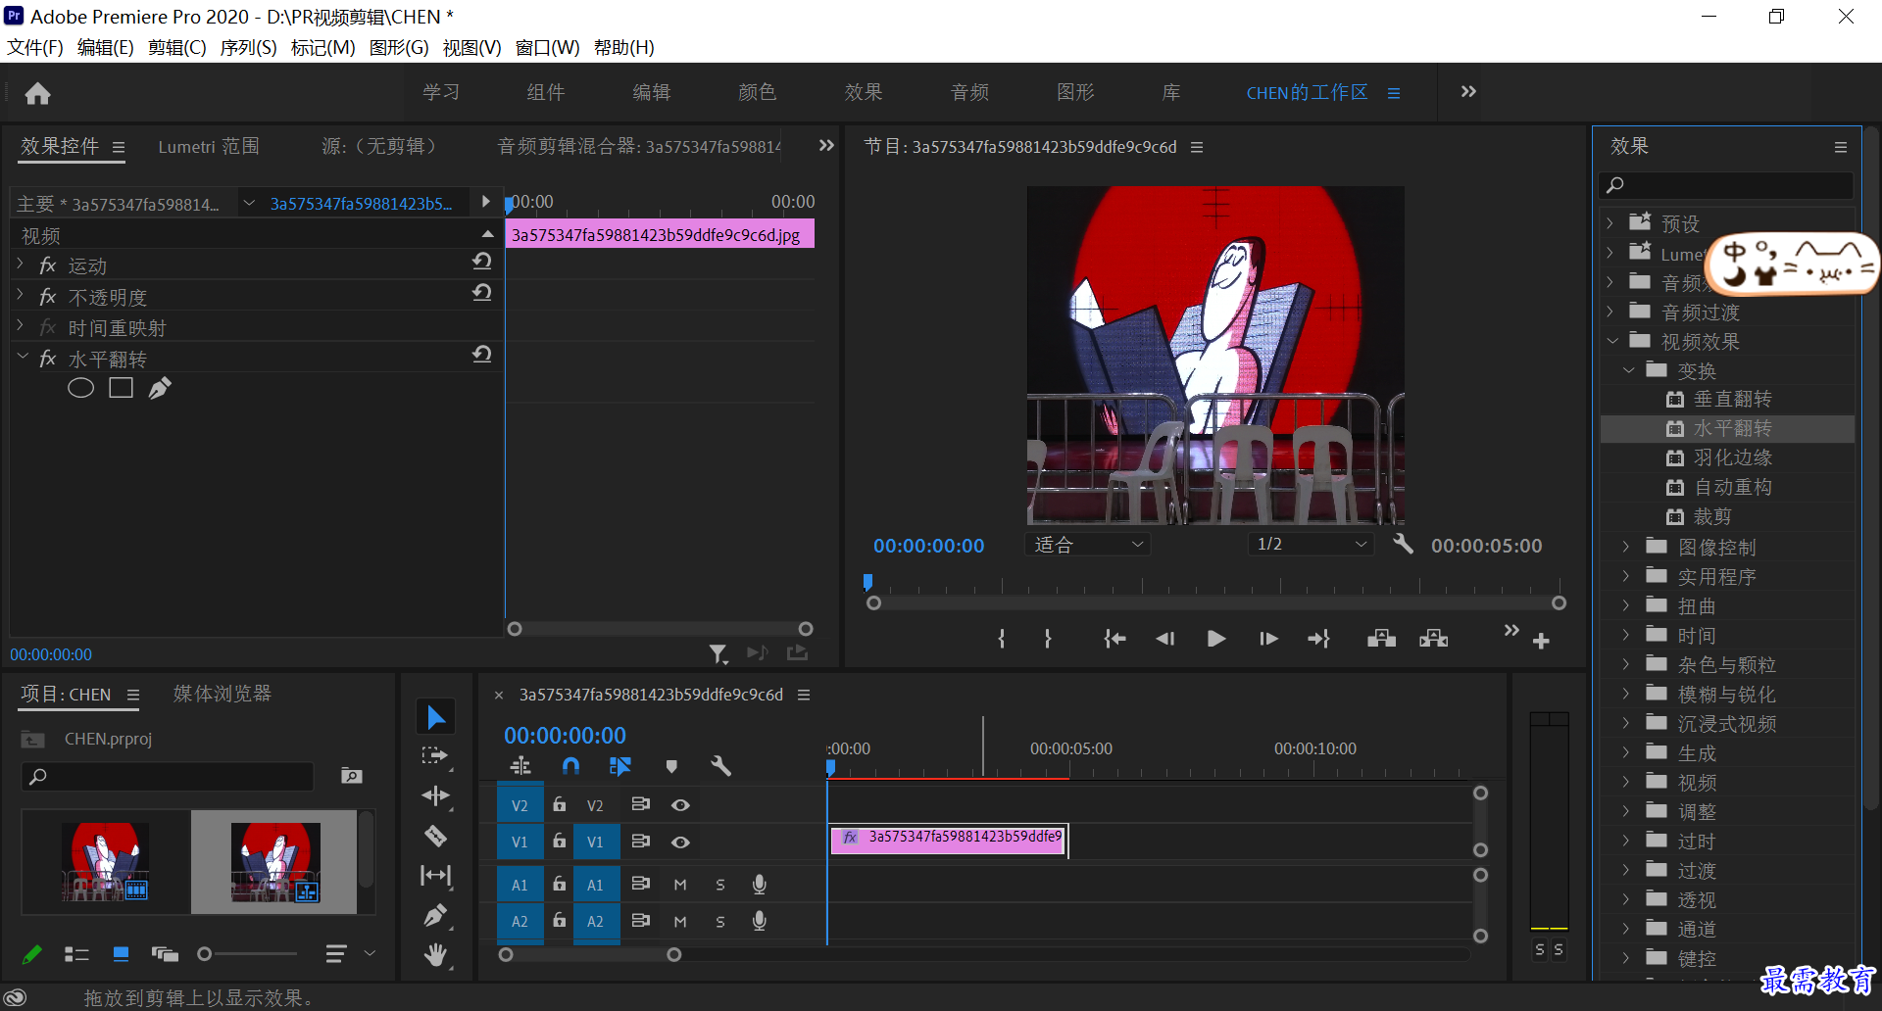The width and height of the screenshot is (1882, 1011).
Task: Click Lift button in program monitor
Action: (x=1381, y=639)
